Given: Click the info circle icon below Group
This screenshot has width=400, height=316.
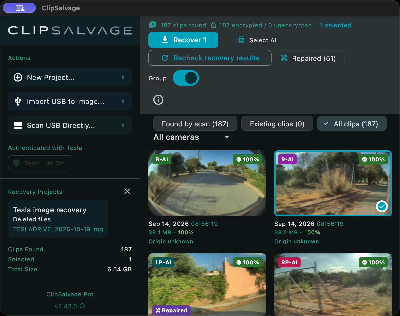Looking at the screenshot, I should (x=158, y=100).
